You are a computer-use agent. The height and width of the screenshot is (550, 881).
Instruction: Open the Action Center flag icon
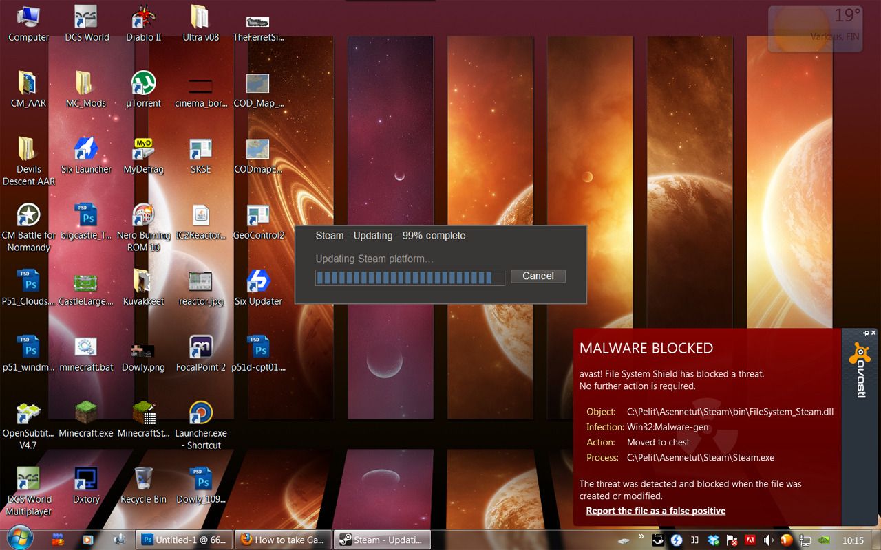(732, 540)
